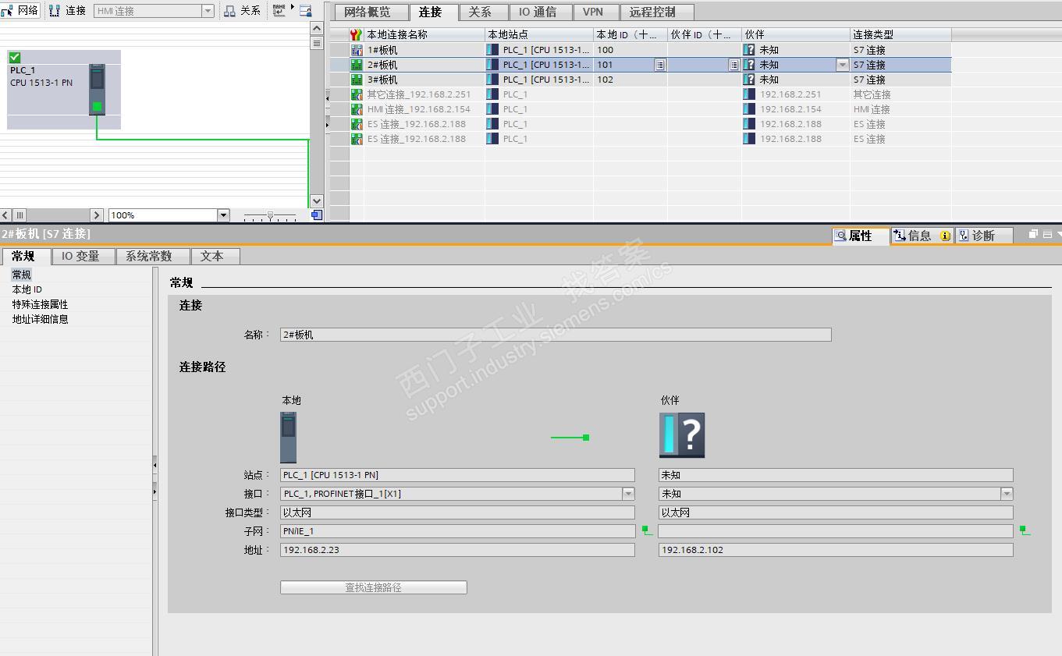
Task: Click the local station icon in 3#板机 row
Action: pyautogui.click(x=492, y=80)
